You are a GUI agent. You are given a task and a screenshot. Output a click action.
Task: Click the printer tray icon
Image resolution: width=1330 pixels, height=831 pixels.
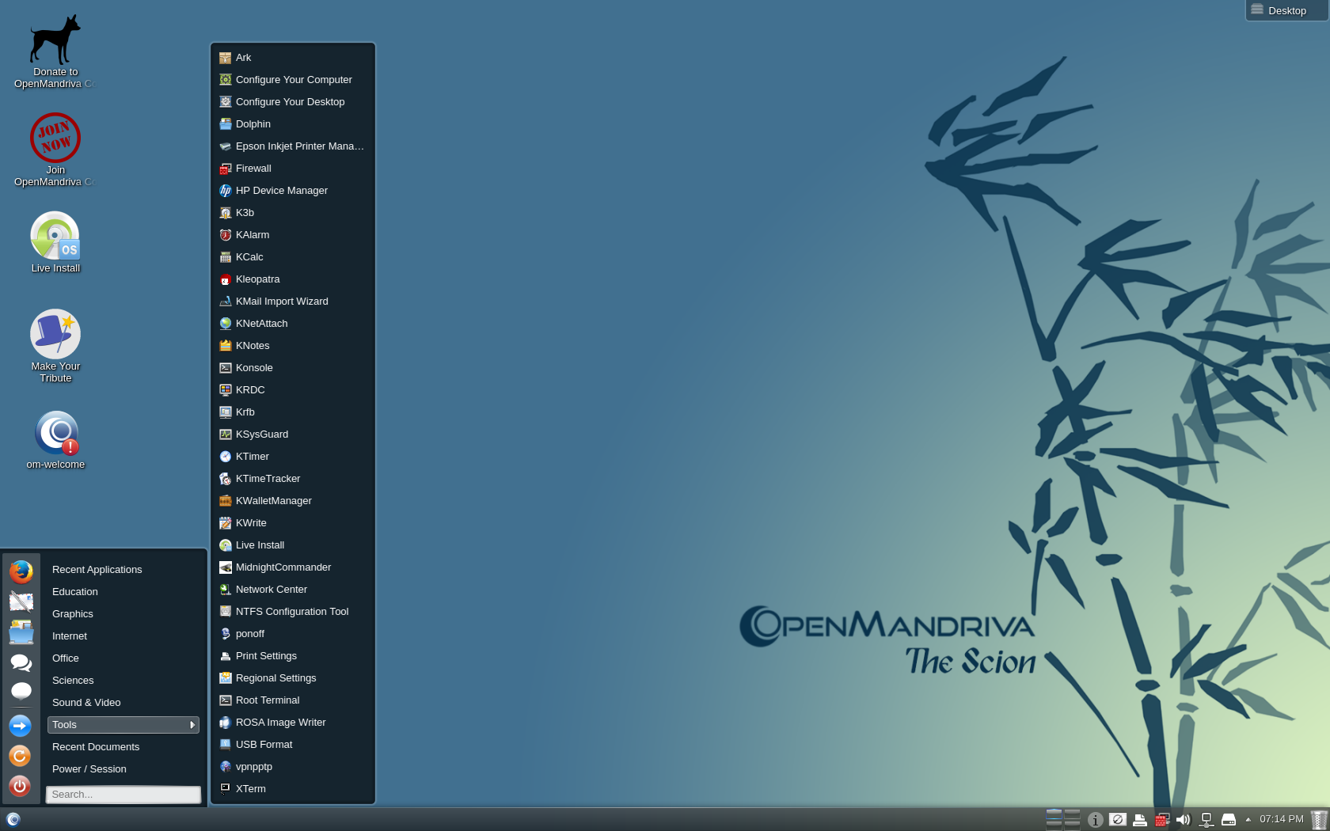[1140, 820]
